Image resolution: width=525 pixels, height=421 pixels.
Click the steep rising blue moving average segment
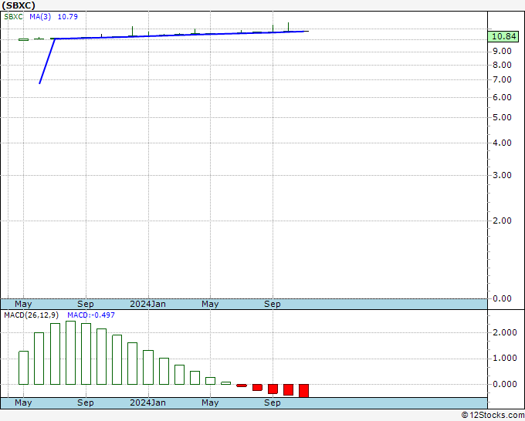pyautogui.click(x=46, y=61)
